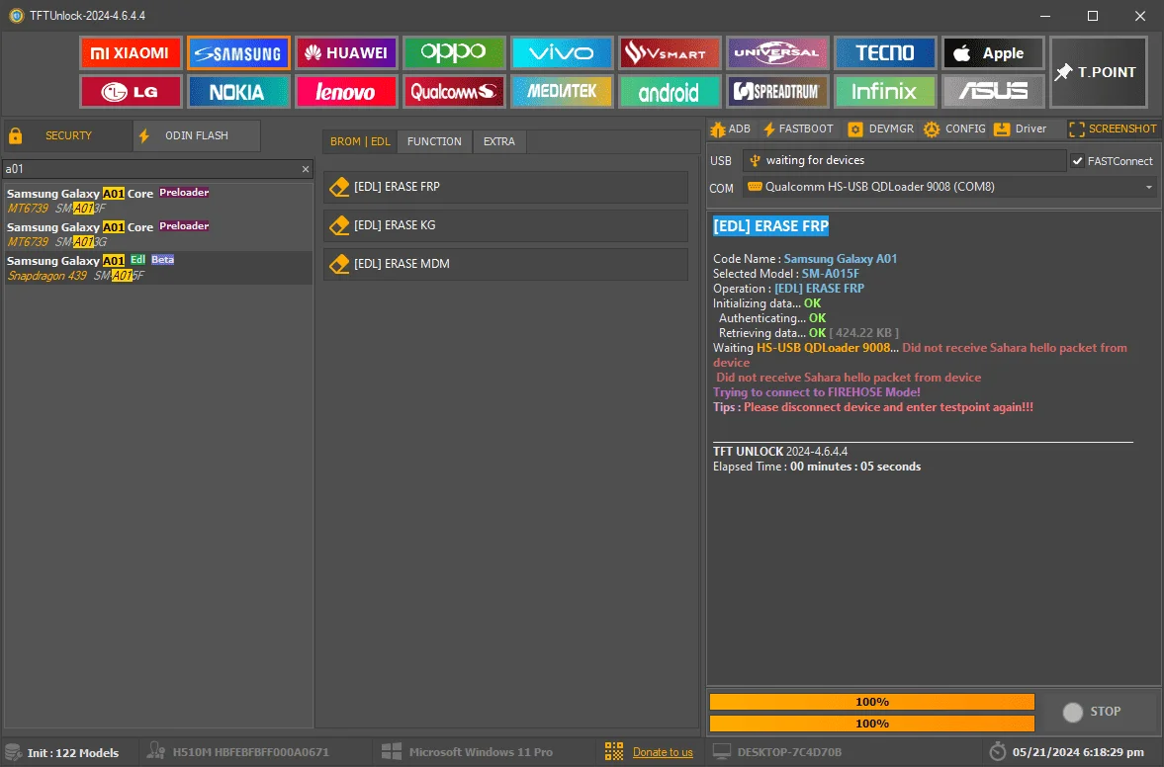Image resolution: width=1164 pixels, height=767 pixels.
Task: Select the Vsmart brand button
Action: (x=670, y=52)
